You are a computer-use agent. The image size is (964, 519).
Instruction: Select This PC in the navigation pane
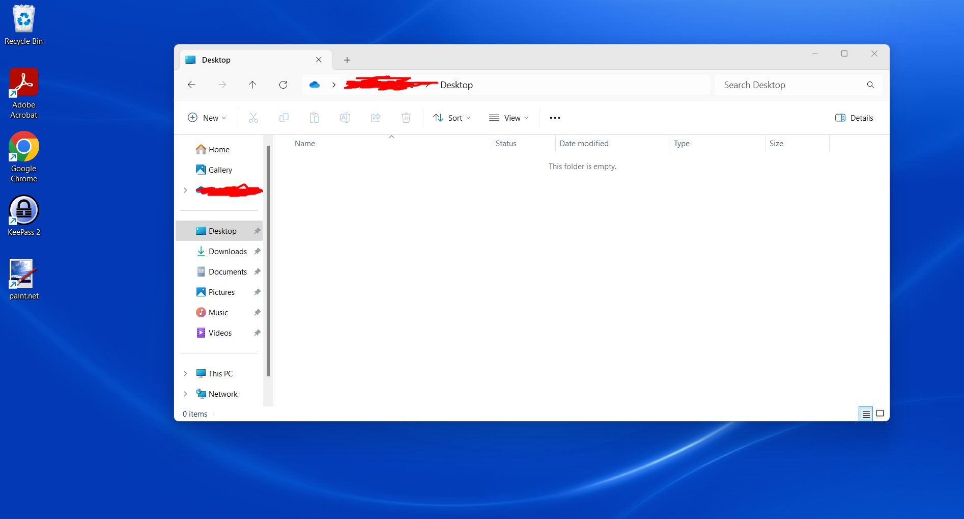219,373
